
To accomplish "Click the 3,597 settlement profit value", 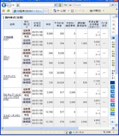I will 97,101.
